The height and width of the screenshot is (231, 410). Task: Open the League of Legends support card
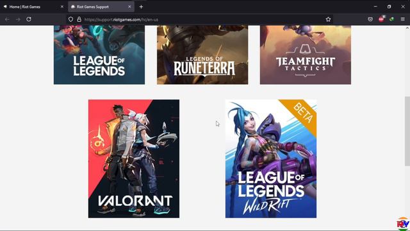pyautogui.click(x=99, y=55)
